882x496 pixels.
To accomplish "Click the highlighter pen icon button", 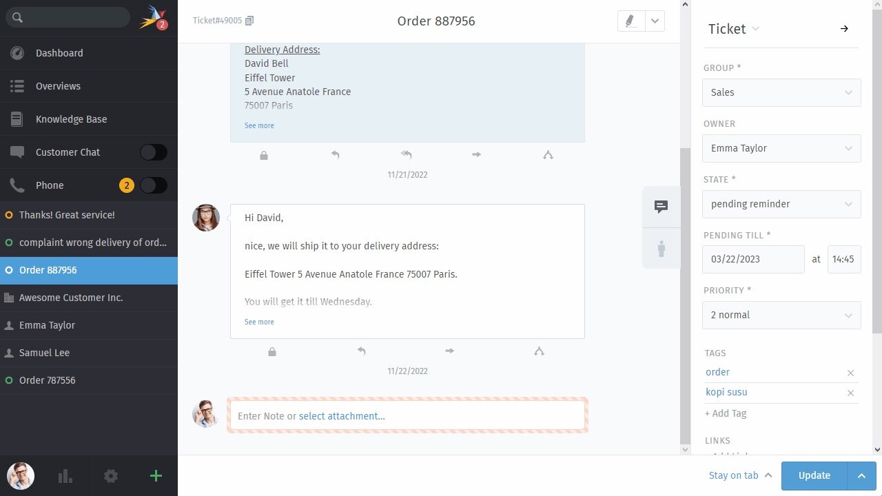I will (631, 21).
